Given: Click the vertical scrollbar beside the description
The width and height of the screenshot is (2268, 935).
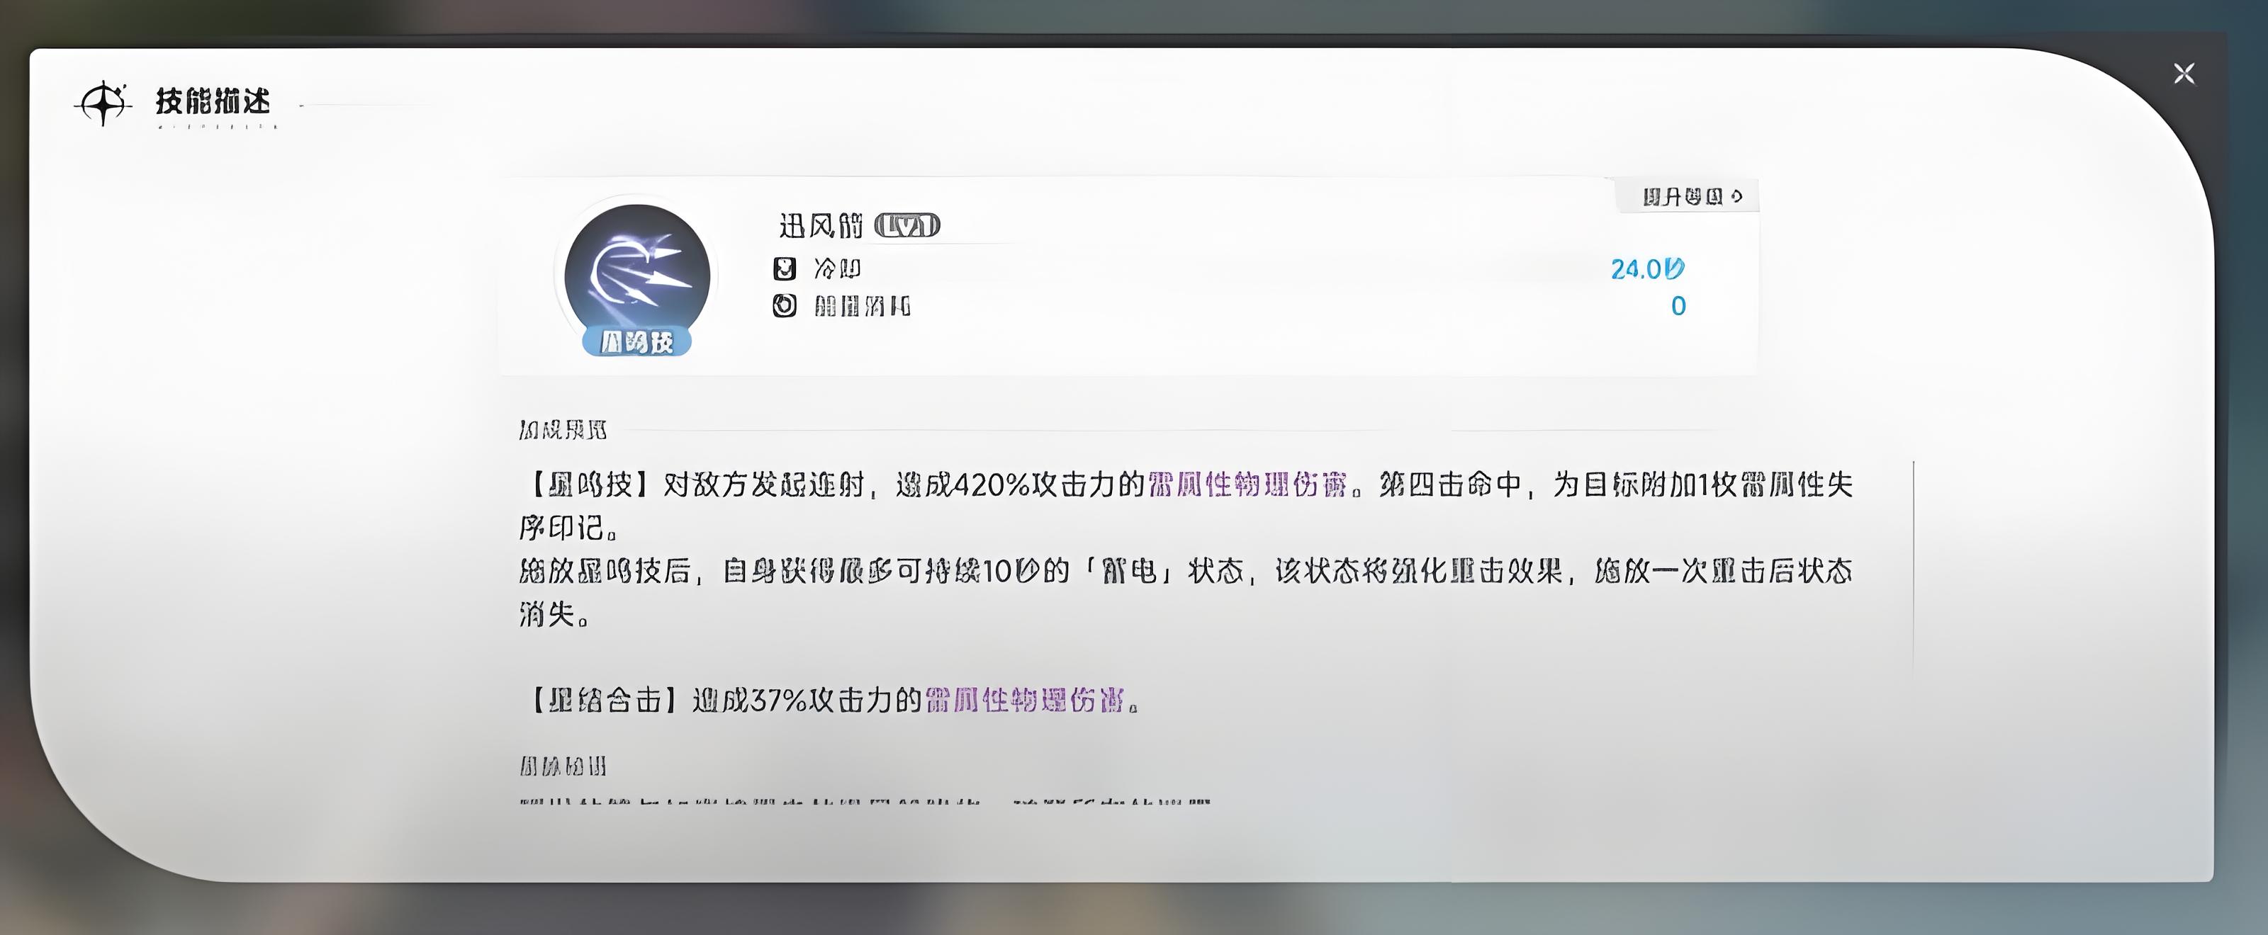Looking at the screenshot, I should [1912, 567].
